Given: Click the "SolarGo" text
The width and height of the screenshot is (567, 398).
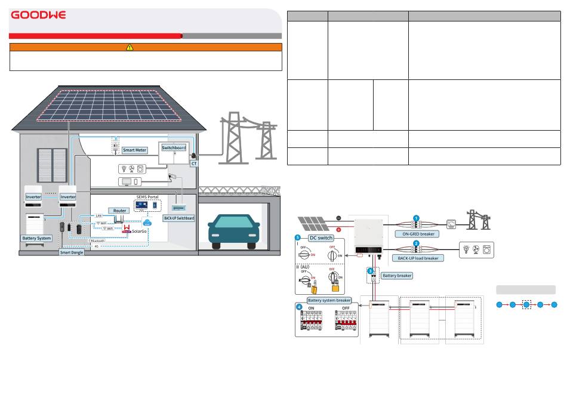Looking at the screenshot, I should pos(139,232).
